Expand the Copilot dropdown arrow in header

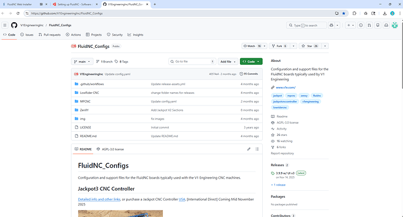tap(337, 25)
